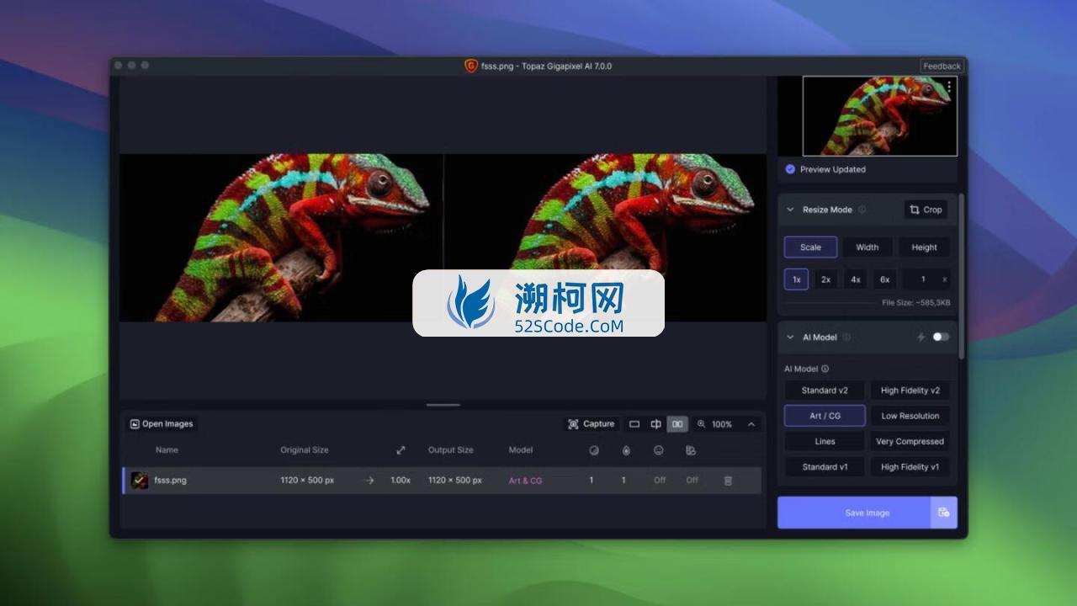Switch to split view layout
Viewport: 1077px width, 606px height.
pyautogui.click(x=656, y=424)
